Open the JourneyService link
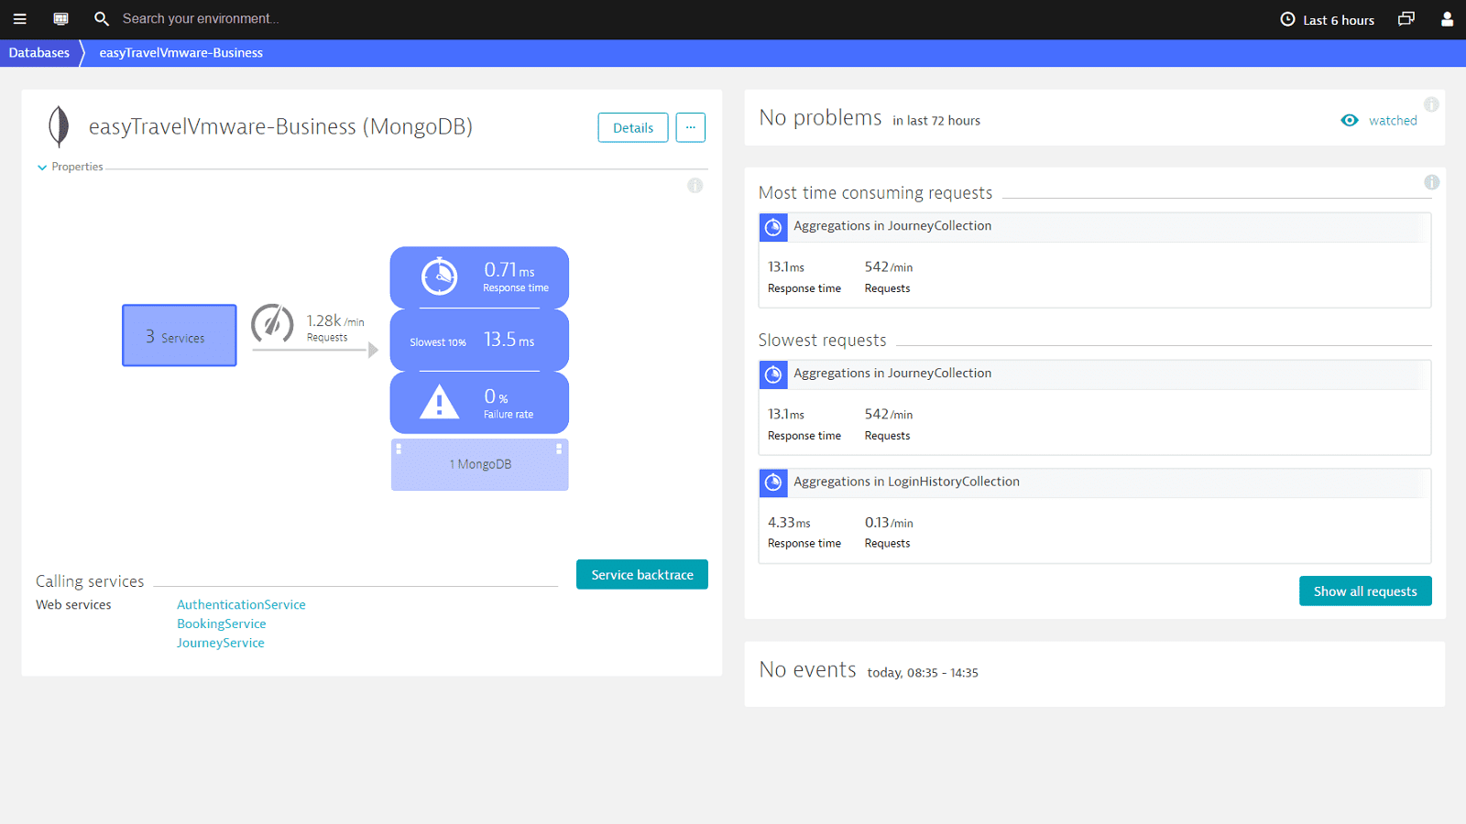This screenshot has width=1466, height=824. (221, 643)
